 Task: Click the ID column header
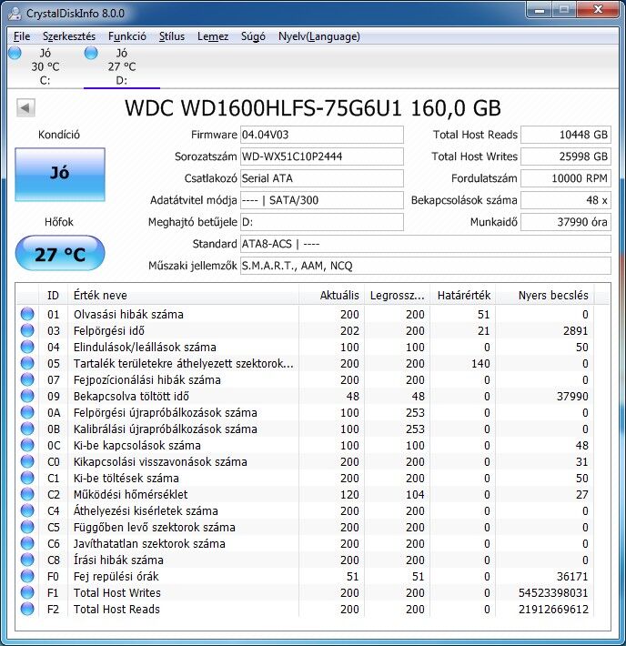[x=53, y=295]
